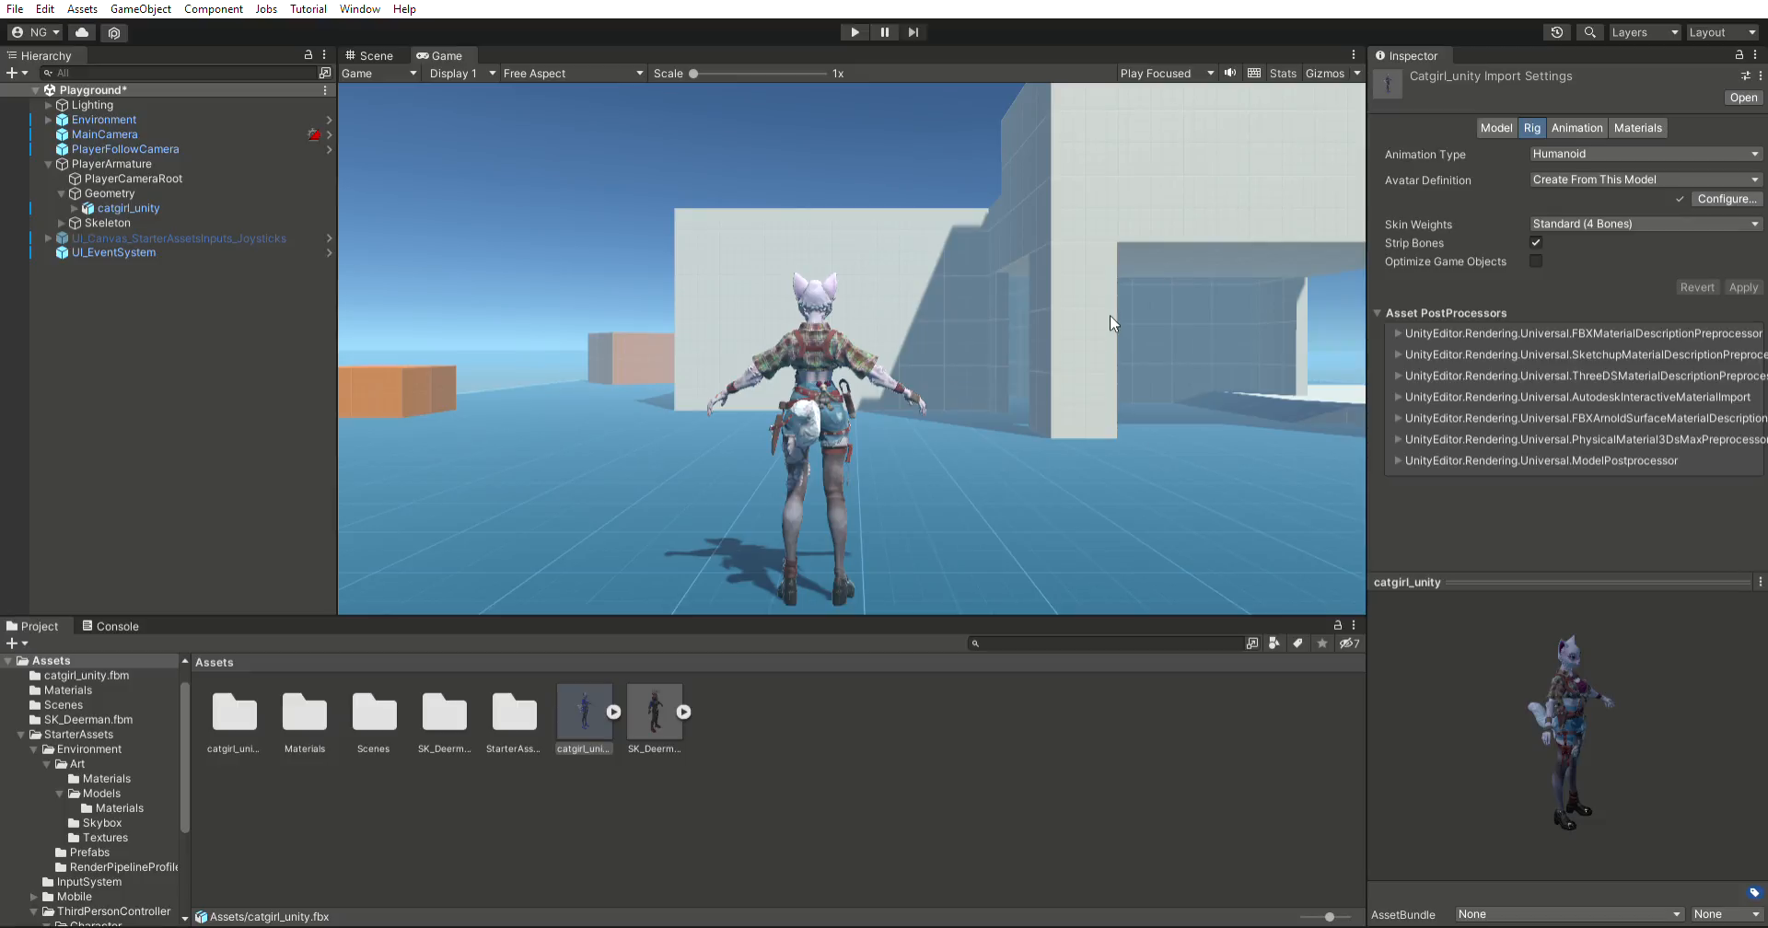Toggle Mute Audio in the Game view
Screen dimensions: 1768x928
[x=1230, y=73]
